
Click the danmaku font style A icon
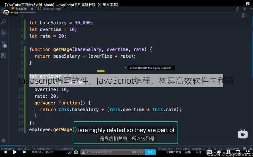point(83,152)
